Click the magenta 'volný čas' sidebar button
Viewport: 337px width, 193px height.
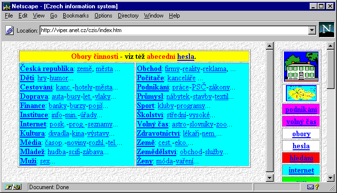301,122
